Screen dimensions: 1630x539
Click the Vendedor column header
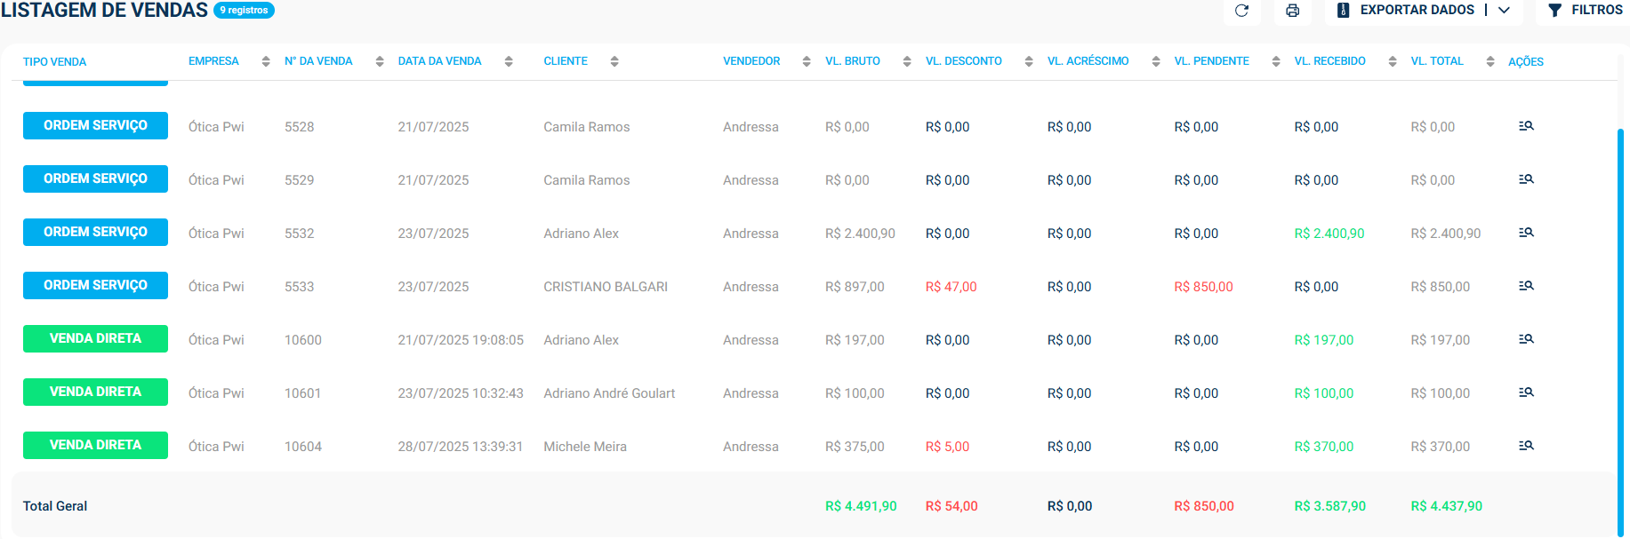tap(751, 61)
